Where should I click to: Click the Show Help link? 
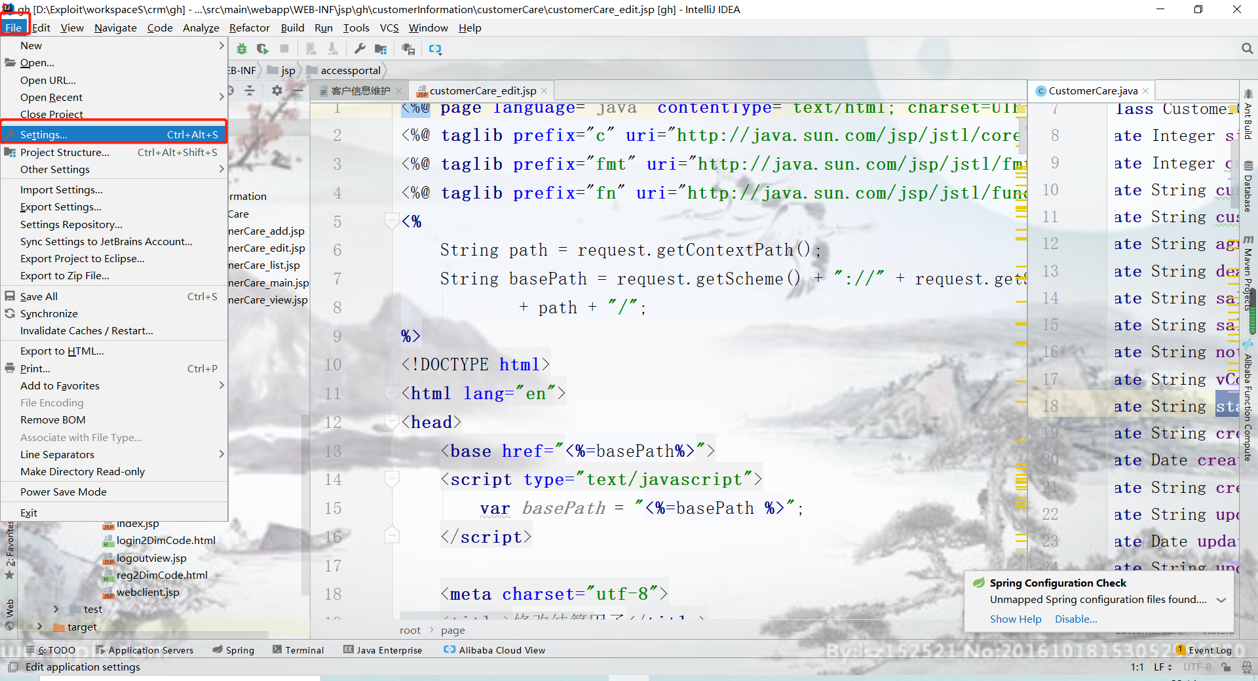[1016, 619]
